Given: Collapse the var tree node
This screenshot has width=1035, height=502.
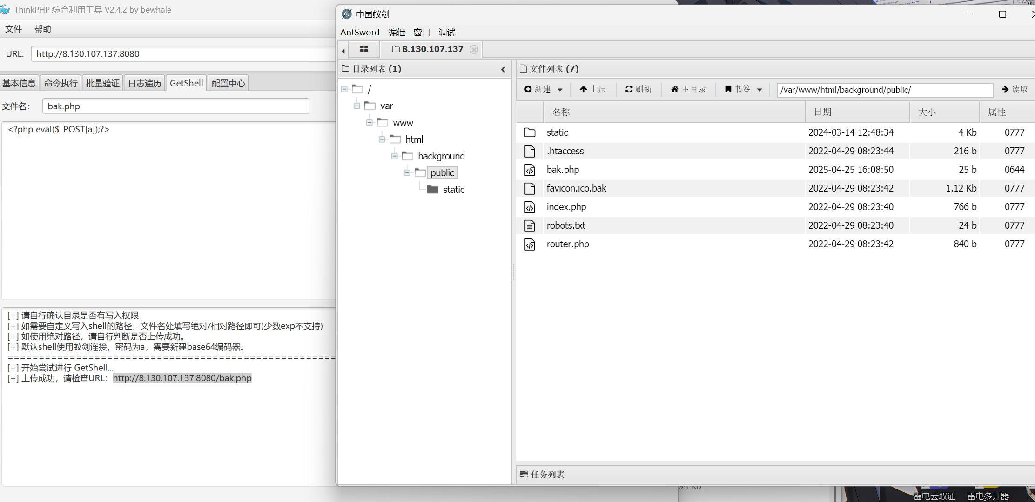Looking at the screenshot, I should click(x=357, y=106).
